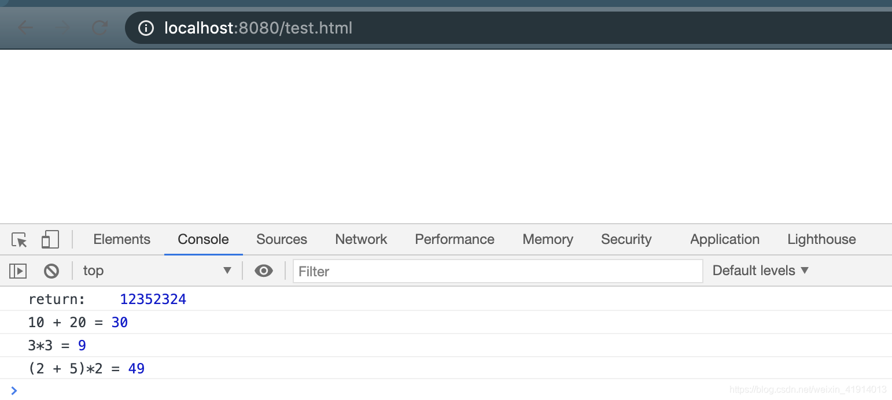Viewport: 892px width, 400px height.
Task: Open the Sources tab
Action: (x=282, y=239)
